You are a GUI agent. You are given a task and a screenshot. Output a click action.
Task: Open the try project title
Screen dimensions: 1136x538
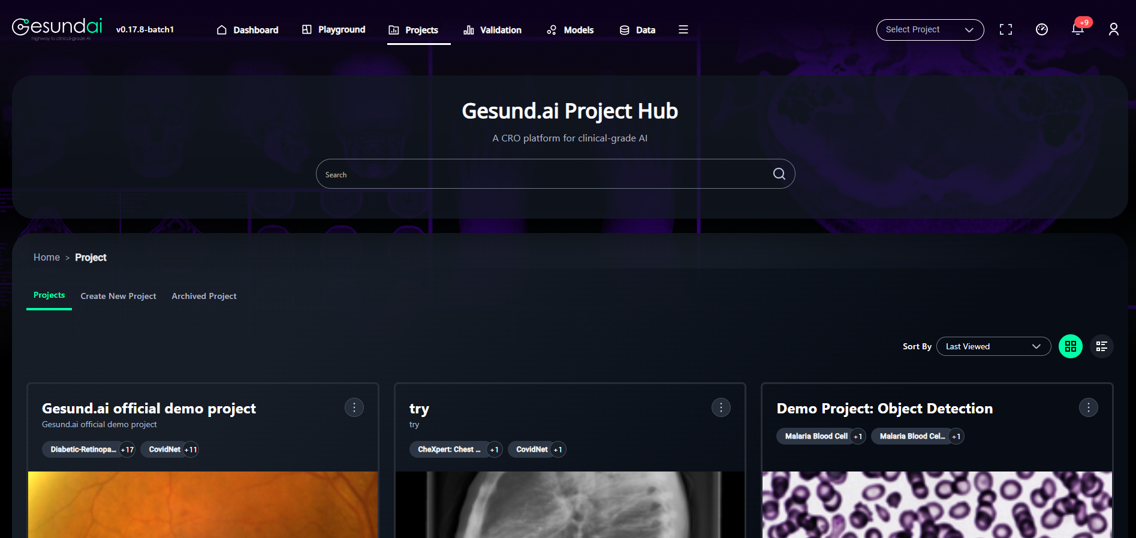pos(419,409)
